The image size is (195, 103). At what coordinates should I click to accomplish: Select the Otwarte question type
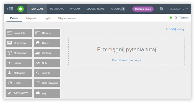[47, 33]
